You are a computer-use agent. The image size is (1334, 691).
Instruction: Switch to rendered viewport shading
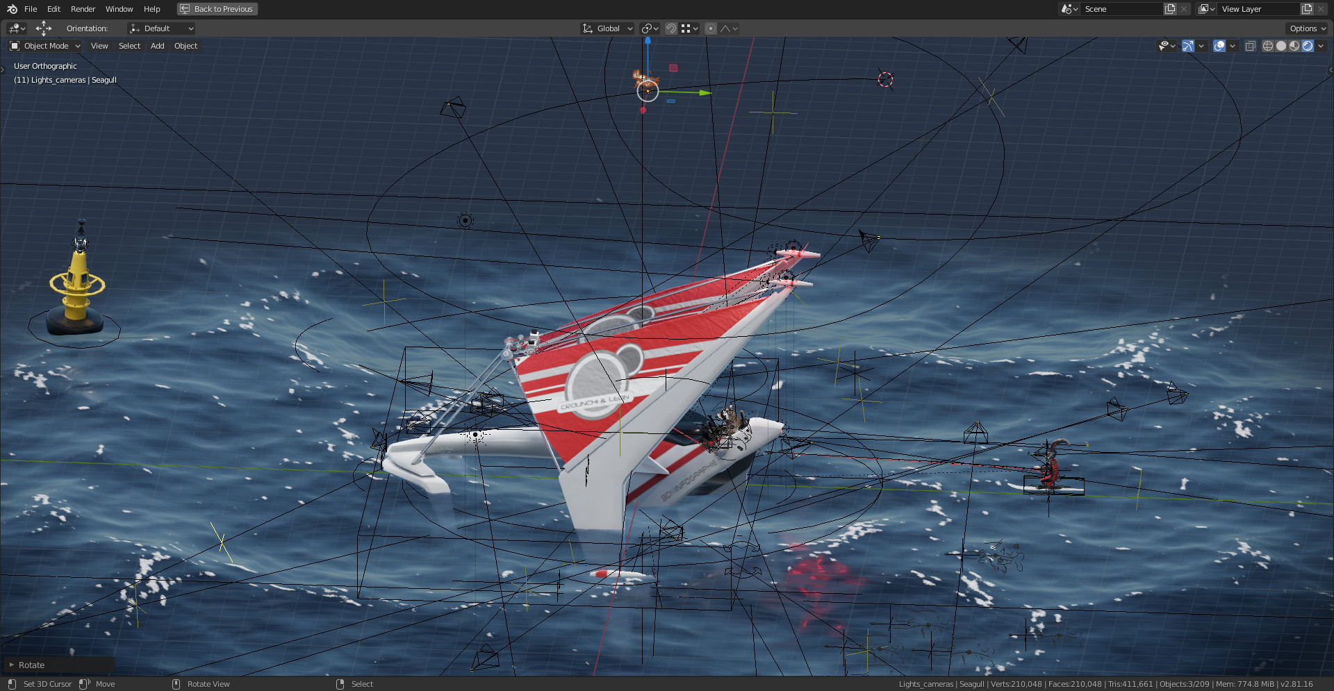[x=1308, y=46]
